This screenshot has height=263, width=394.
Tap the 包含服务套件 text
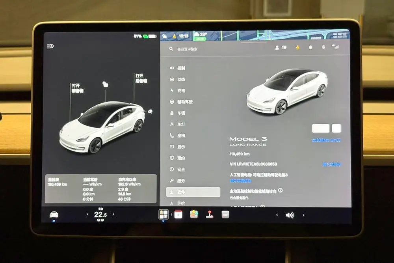click(239, 198)
